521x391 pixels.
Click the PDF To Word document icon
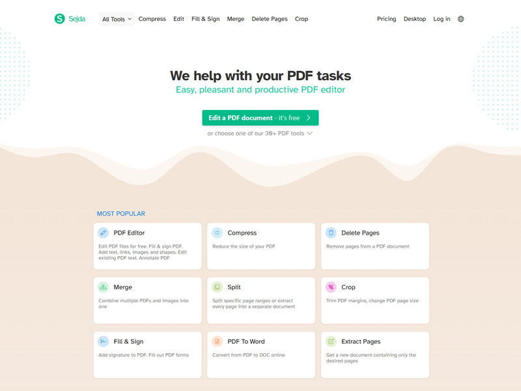point(218,341)
